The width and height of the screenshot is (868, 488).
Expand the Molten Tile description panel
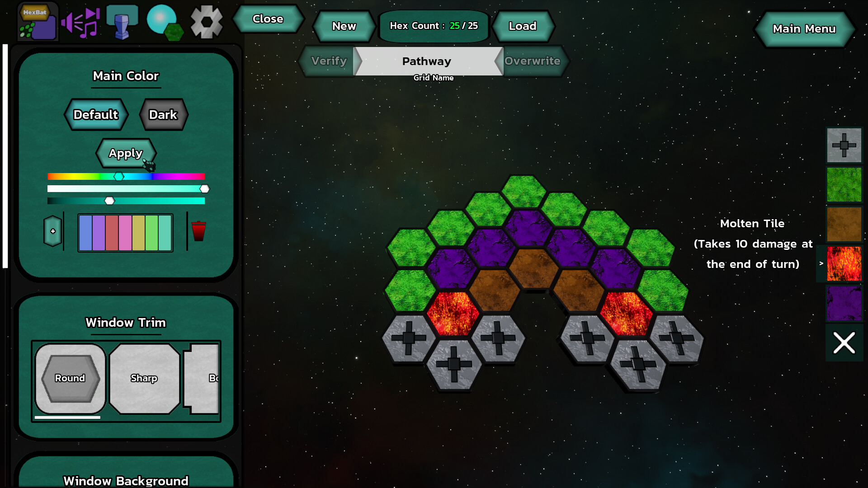[x=821, y=263]
